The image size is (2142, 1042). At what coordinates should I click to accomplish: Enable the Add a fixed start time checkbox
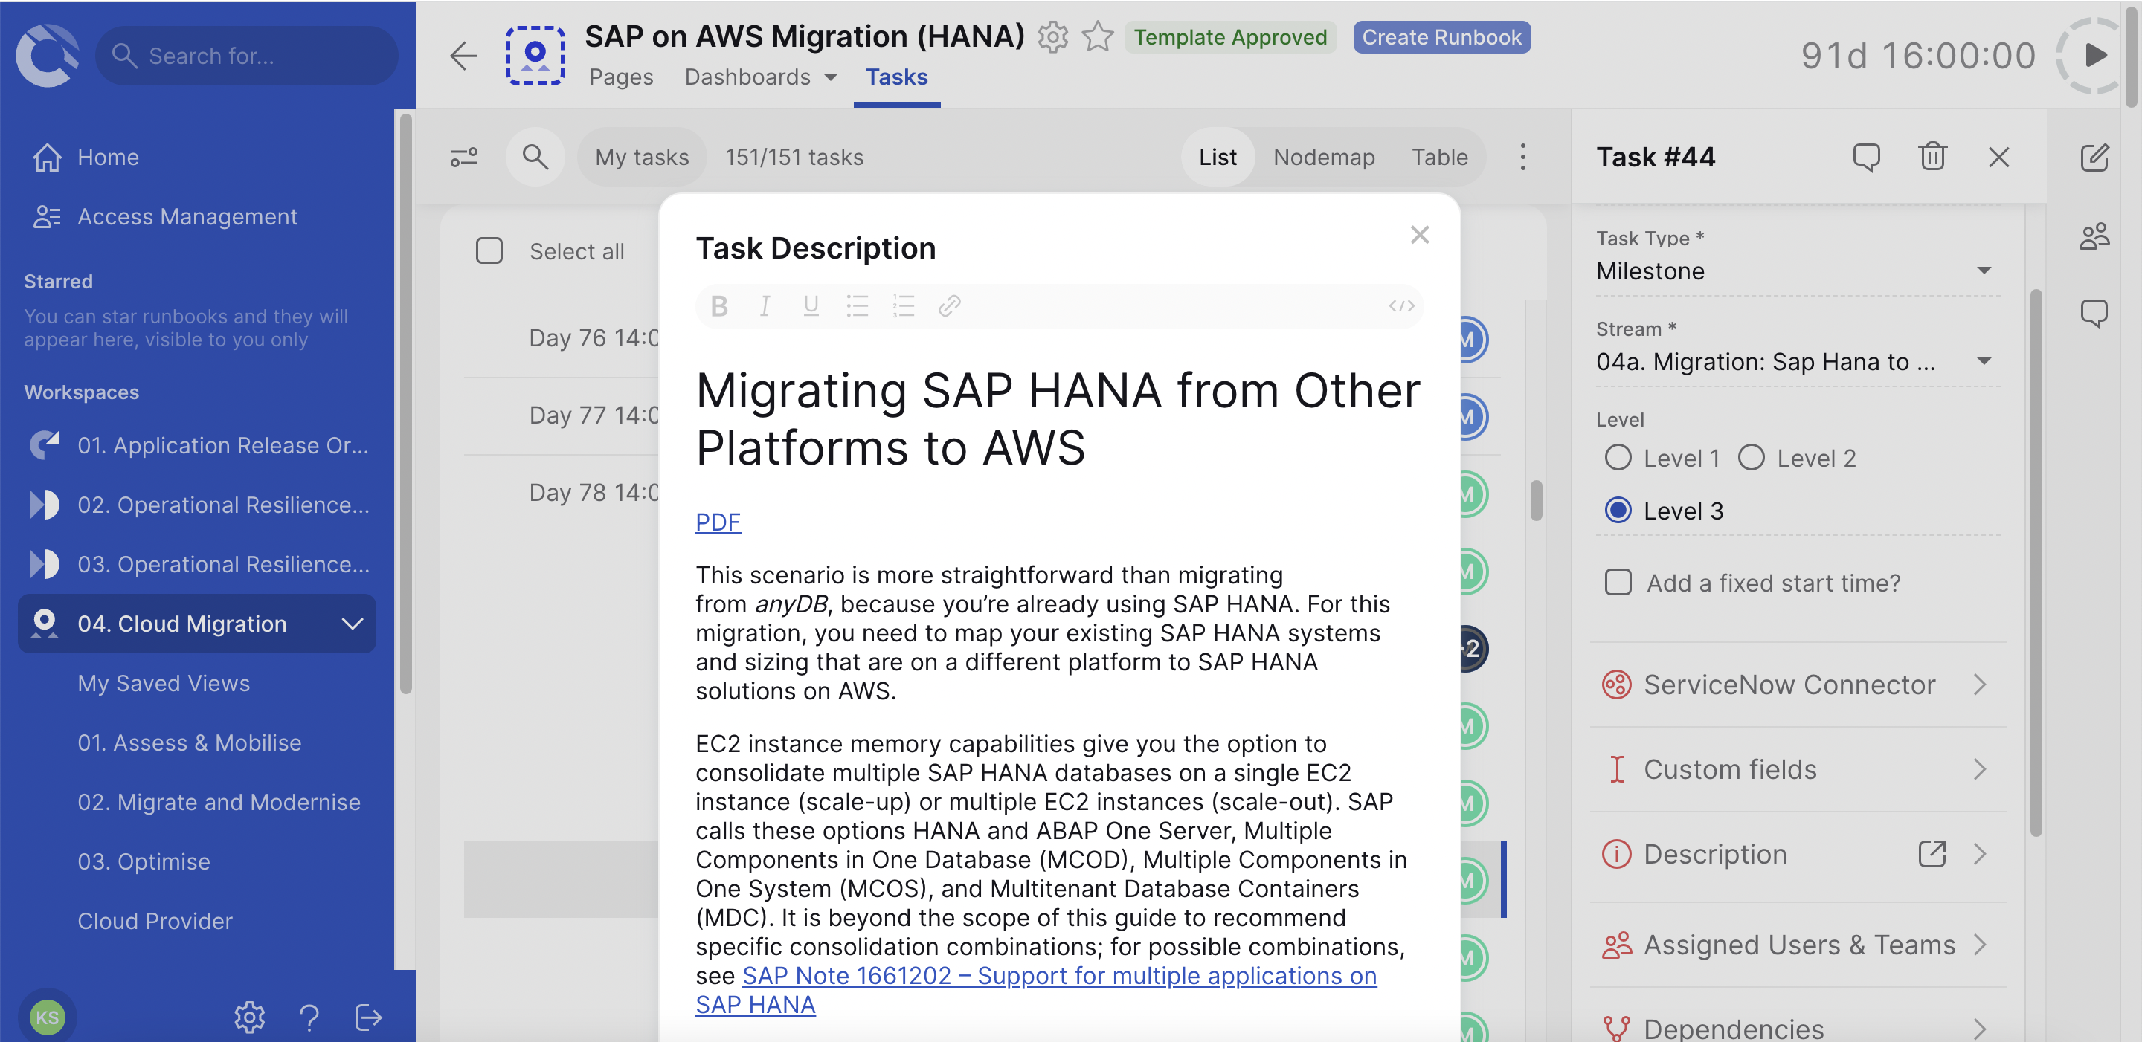click(x=1618, y=583)
